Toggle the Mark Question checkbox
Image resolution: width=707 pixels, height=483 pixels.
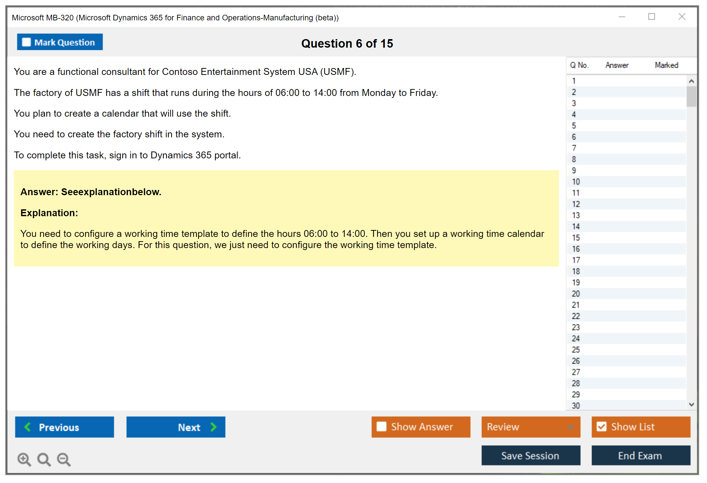tap(26, 42)
